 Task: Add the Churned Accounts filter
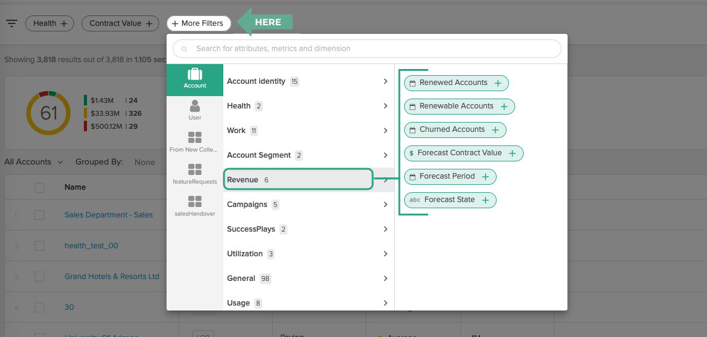pyautogui.click(x=455, y=130)
